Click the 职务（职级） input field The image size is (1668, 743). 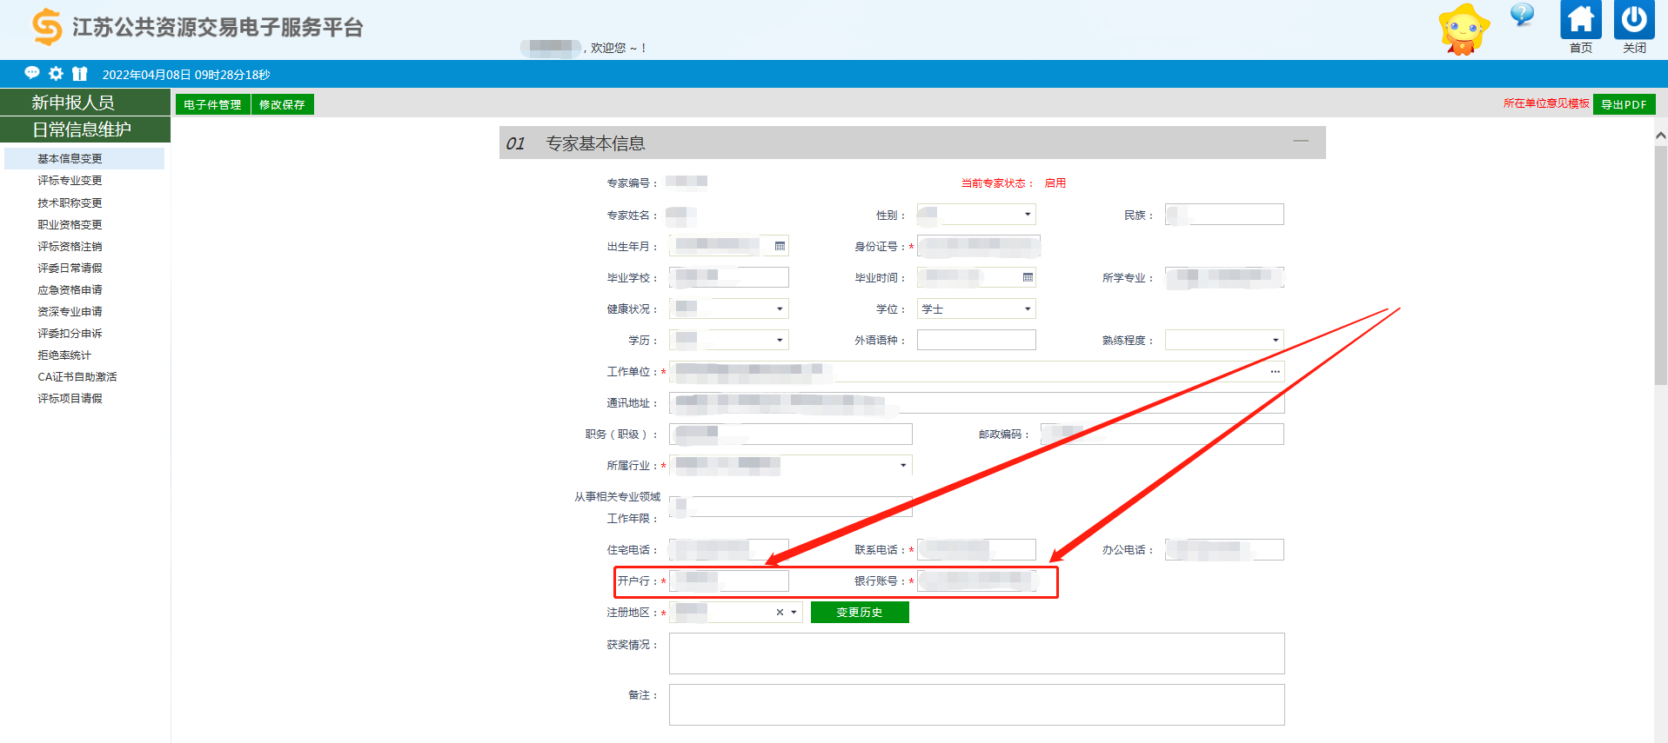(791, 434)
